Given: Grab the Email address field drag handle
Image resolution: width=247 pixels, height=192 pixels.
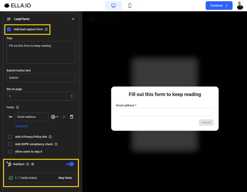Looking at the screenshot, I should 11,117.
